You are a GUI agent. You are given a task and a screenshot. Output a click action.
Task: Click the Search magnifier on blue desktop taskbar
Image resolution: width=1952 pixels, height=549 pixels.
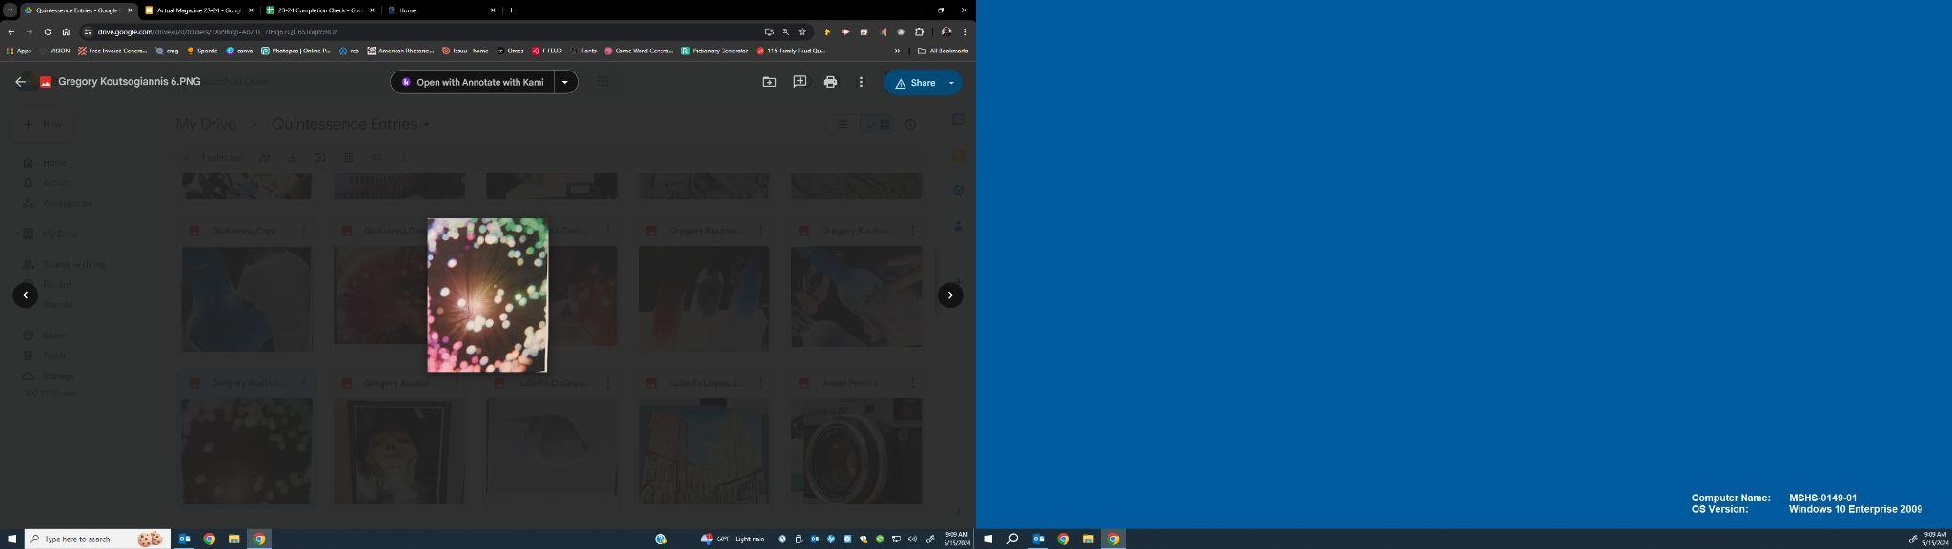coord(1013,539)
